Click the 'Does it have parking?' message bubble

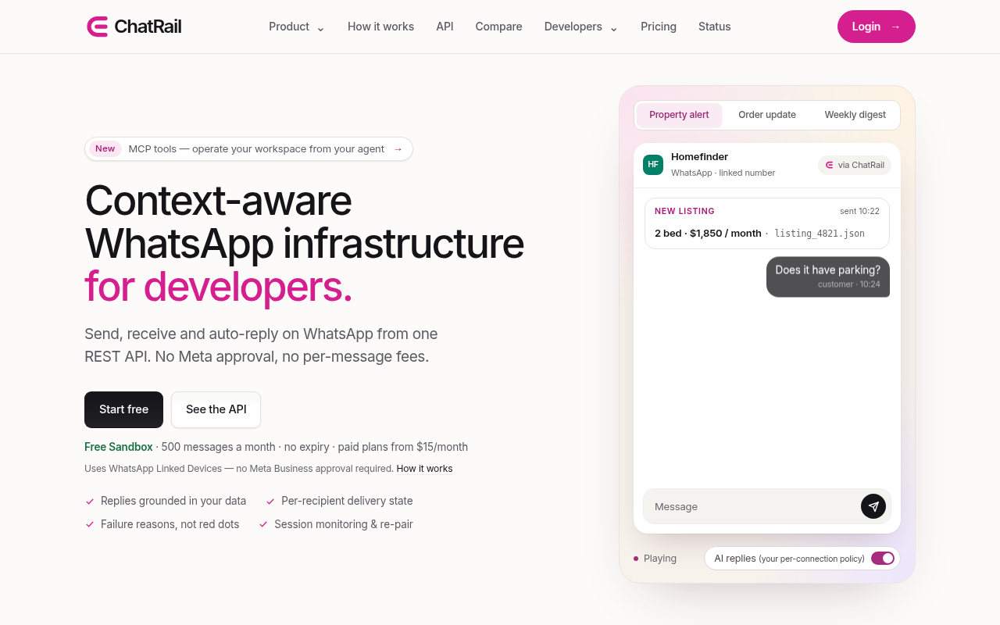point(828,277)
